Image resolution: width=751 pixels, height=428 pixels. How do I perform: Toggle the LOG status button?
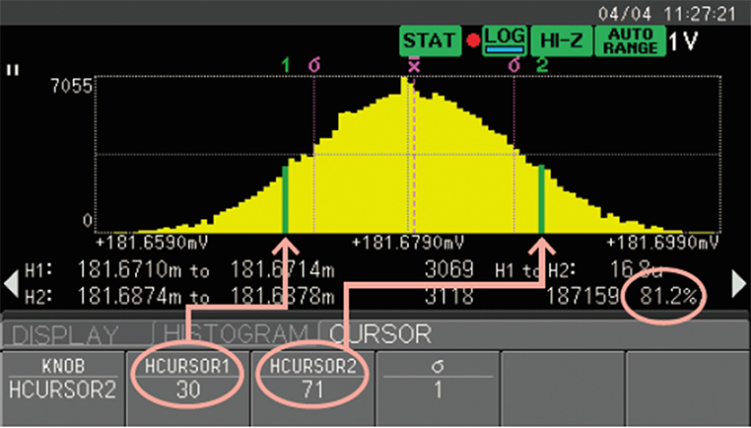(505, 40)
